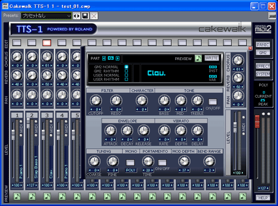Toggle EDIT button for channel 1
Image resolution: width=278 pixels, height=206 pixels.
[17, 43]
